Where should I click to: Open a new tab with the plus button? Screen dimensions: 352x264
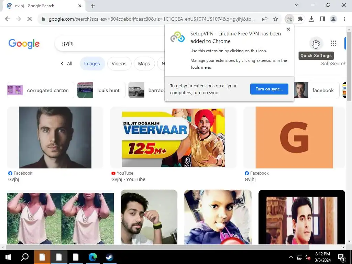93,6
